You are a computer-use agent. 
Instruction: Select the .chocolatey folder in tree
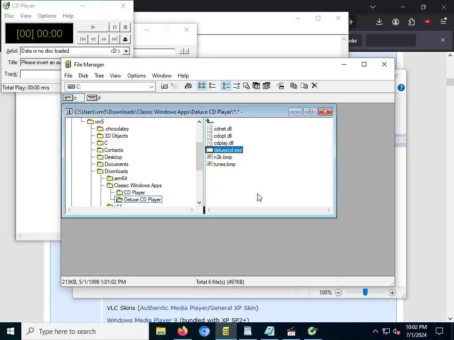pyautogui.click(x=113, y=129)
